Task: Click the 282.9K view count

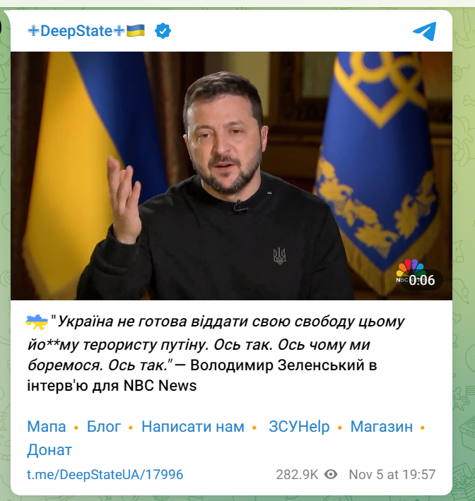Action: click(x=297, y=474)
